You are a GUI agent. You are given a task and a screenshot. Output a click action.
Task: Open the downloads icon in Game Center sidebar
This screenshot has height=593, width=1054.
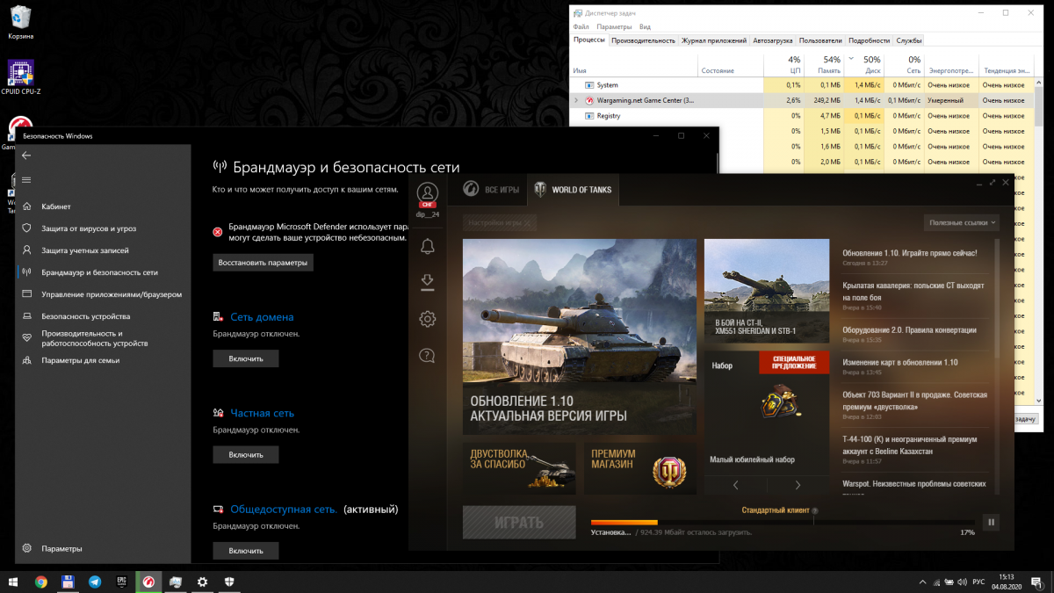click(x=428, y=282)
